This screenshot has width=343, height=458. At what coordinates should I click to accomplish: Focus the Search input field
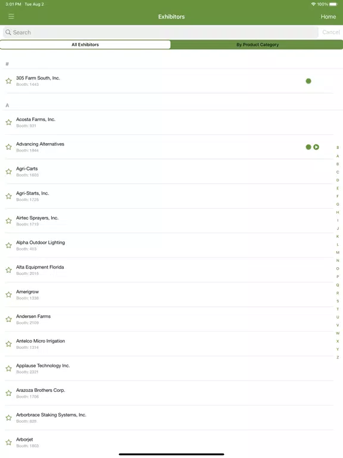click(161, 32)
